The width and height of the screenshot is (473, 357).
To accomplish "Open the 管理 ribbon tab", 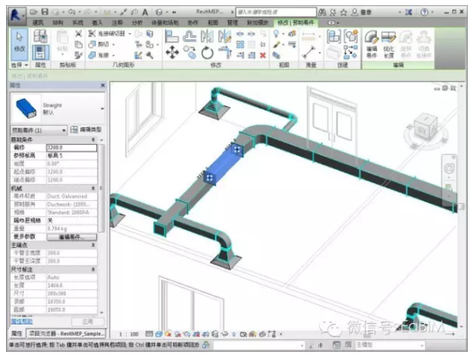I will pos(232,23).
